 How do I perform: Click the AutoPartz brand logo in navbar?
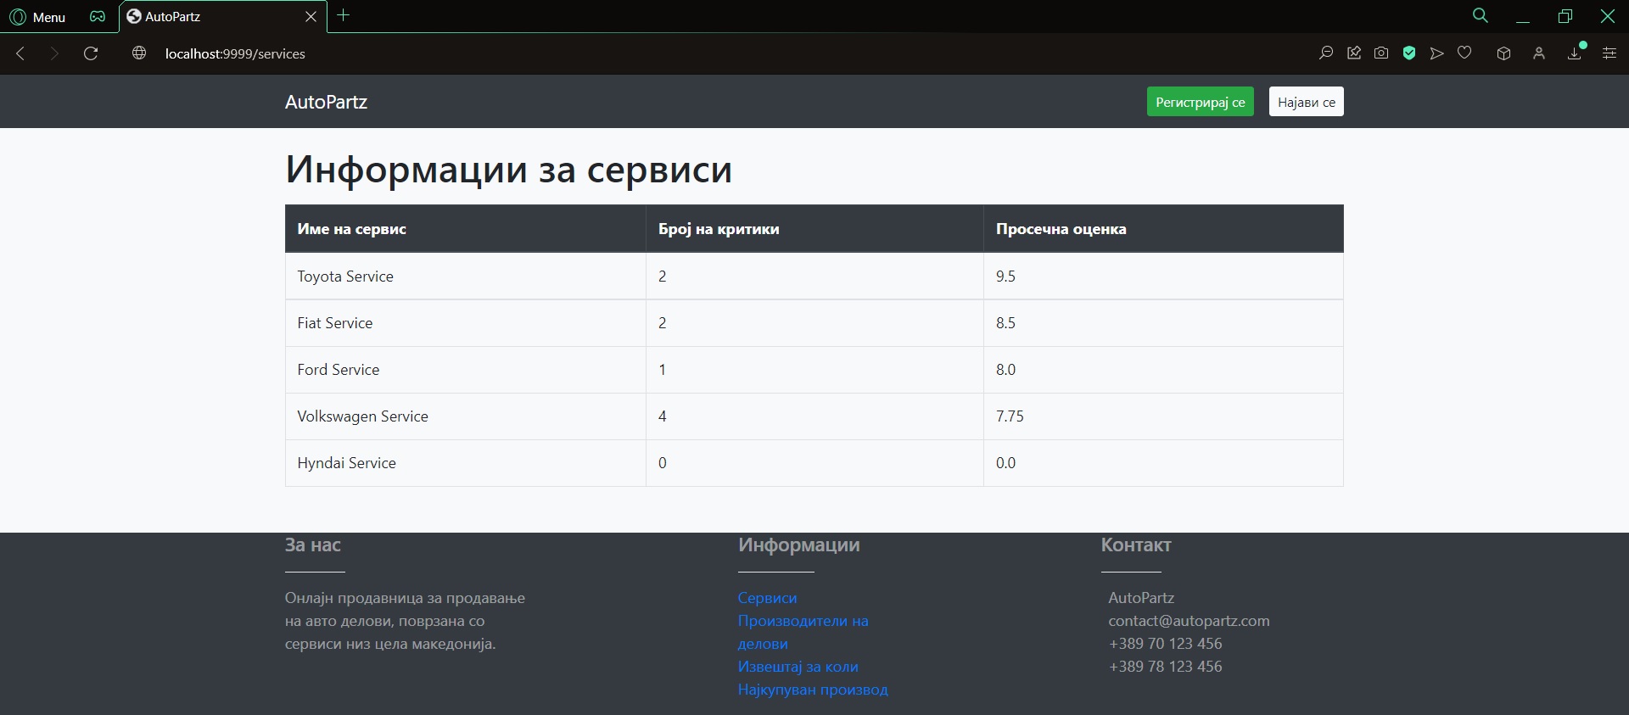326,102
